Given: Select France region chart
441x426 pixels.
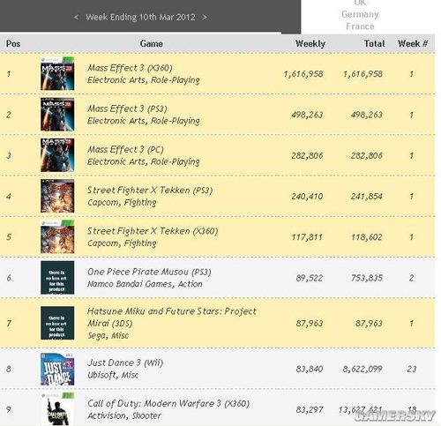Looking at the screenshot, I should pos(360,26).
